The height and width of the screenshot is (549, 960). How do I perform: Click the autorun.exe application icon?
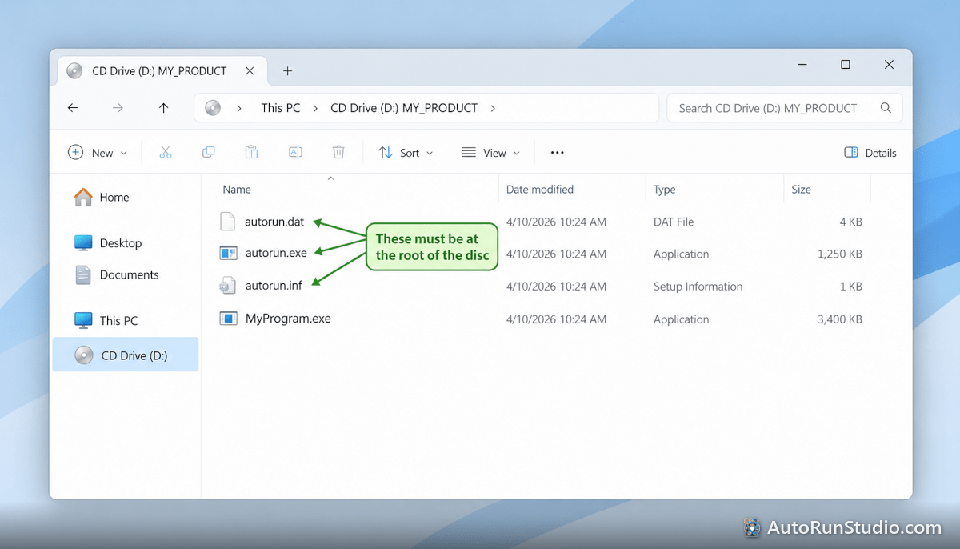coord(229,254)
